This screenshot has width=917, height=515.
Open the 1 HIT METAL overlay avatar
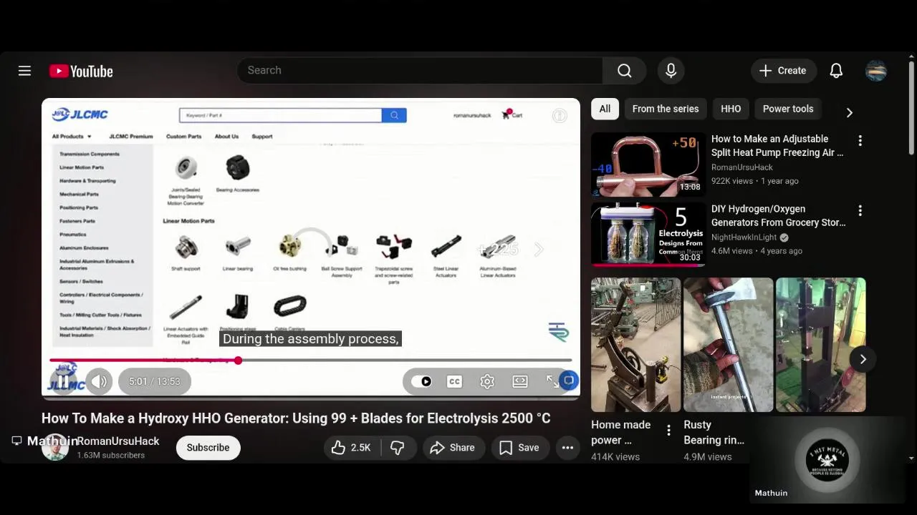coord(827,461)
